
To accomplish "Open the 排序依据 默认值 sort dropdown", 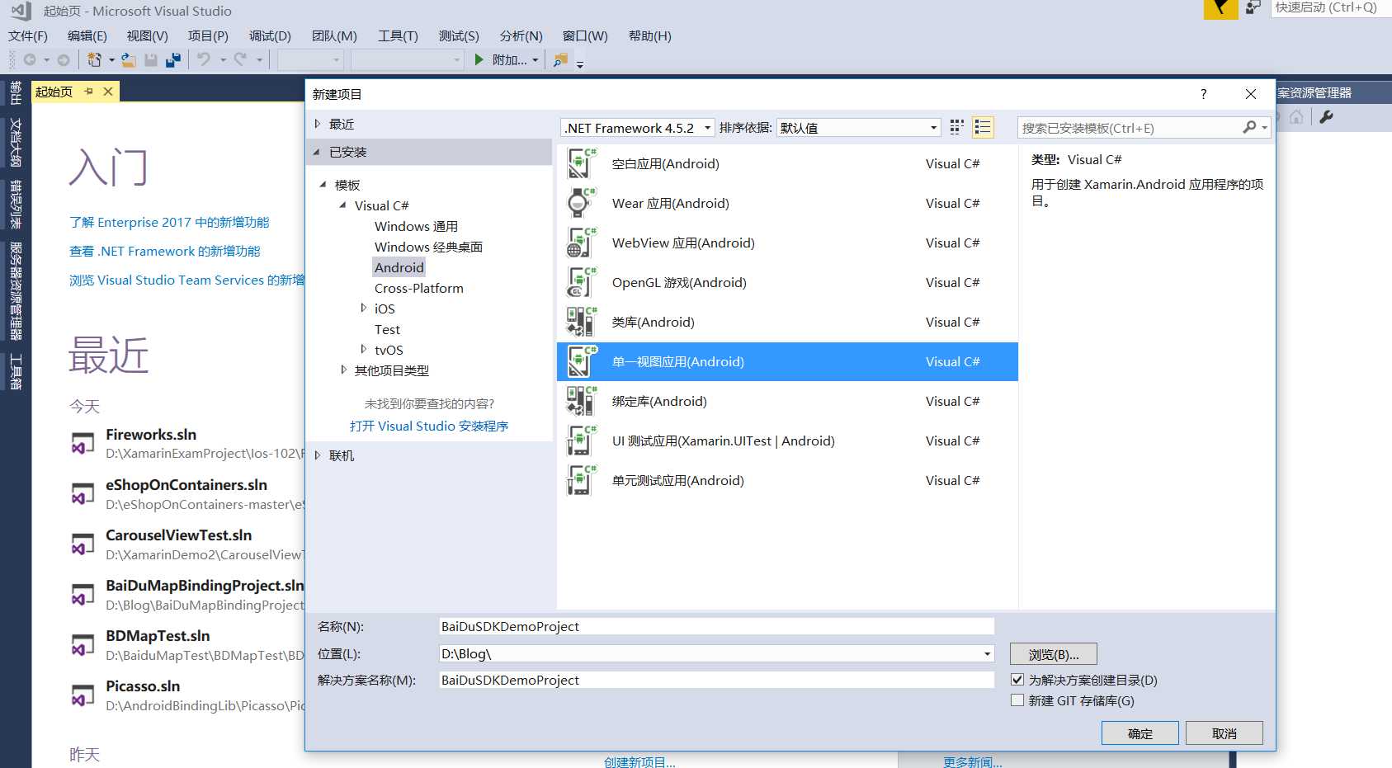I will [933, 128].
